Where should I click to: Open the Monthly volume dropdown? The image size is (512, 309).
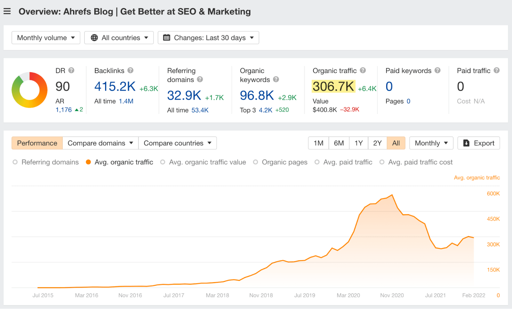click(46, 38)
